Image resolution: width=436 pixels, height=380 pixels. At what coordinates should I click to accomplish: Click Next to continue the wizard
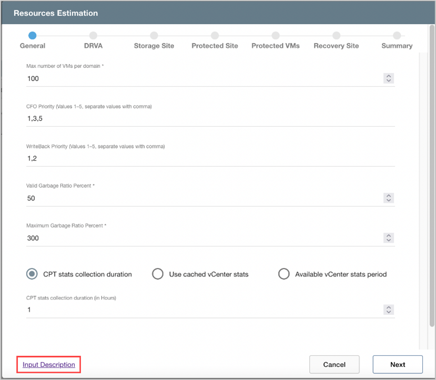[397, 365]
